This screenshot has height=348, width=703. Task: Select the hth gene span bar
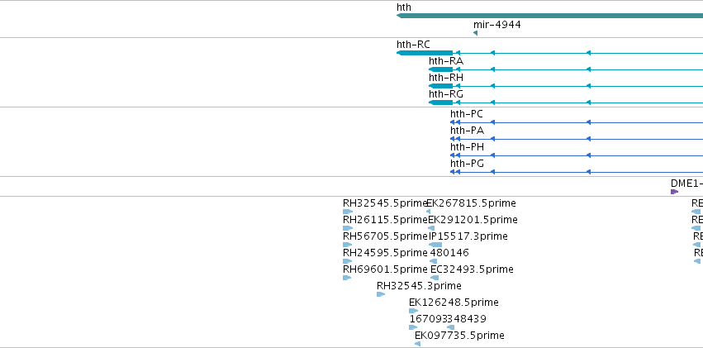(549, 16)
